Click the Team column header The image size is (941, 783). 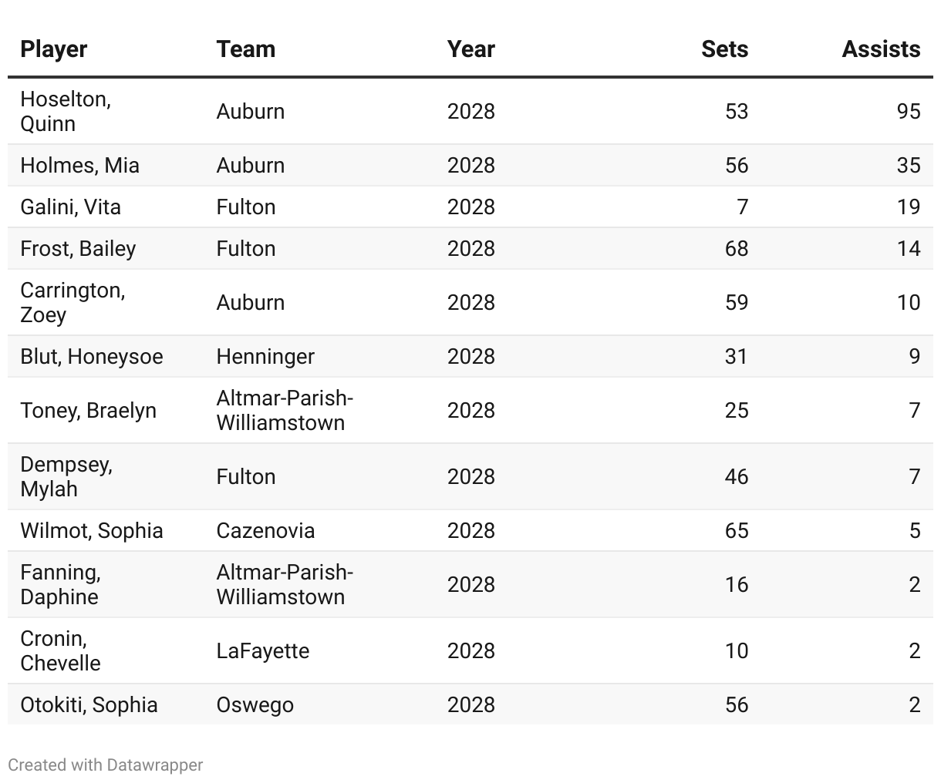tap(245, 49)
